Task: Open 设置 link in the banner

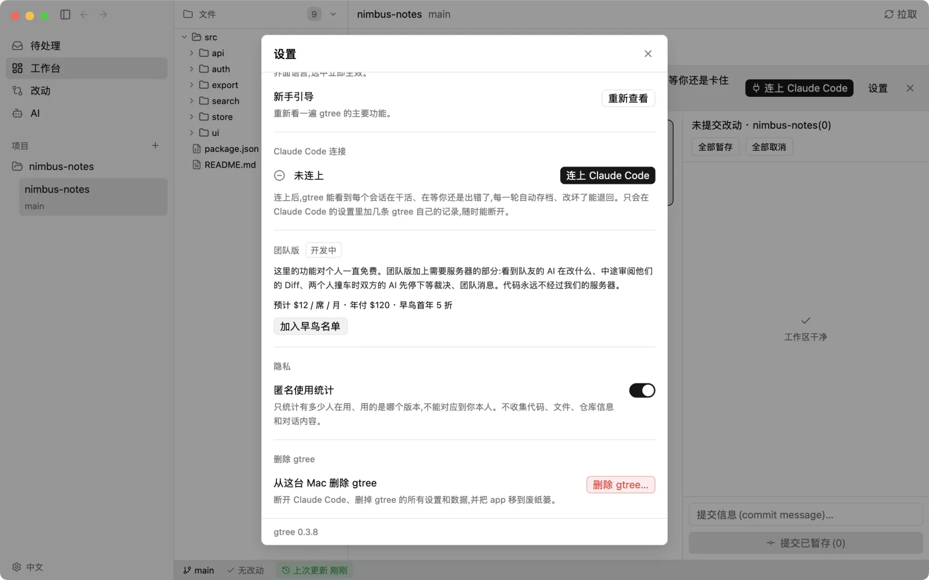Action: (878, 88)
